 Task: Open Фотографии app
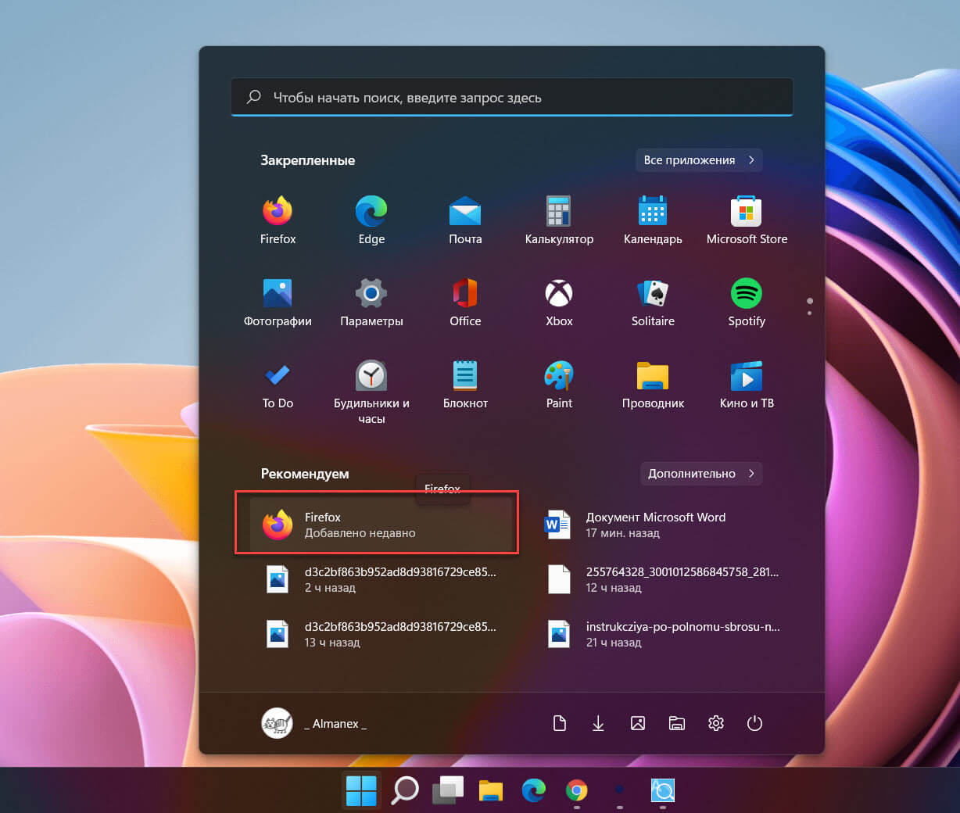[x=278, y=303]
